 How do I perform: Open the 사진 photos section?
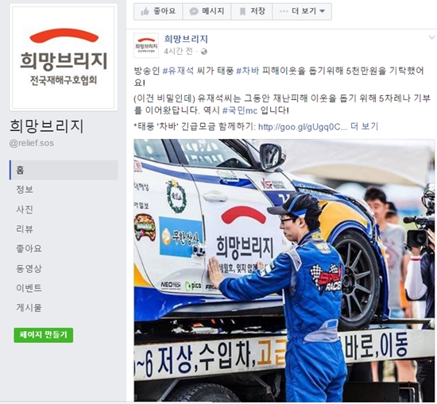coord(25,209)
